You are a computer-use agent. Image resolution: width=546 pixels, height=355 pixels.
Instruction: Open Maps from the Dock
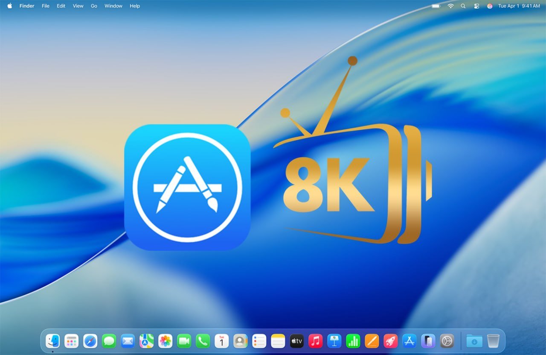146,341
